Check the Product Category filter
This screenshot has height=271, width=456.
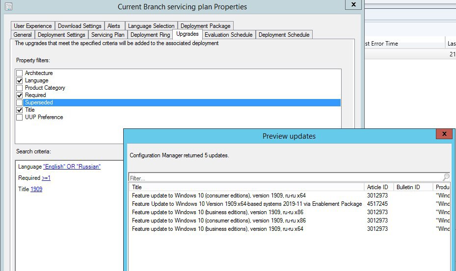point(20,88)
